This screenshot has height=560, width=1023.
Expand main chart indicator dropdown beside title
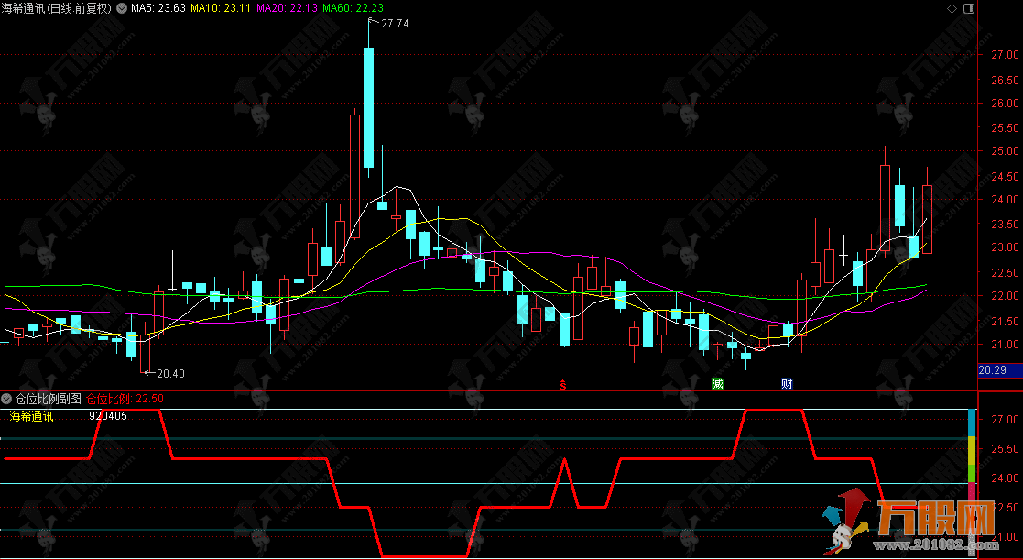point(120,8)
